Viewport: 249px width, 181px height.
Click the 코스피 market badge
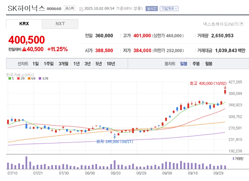[x=70, y=8]
